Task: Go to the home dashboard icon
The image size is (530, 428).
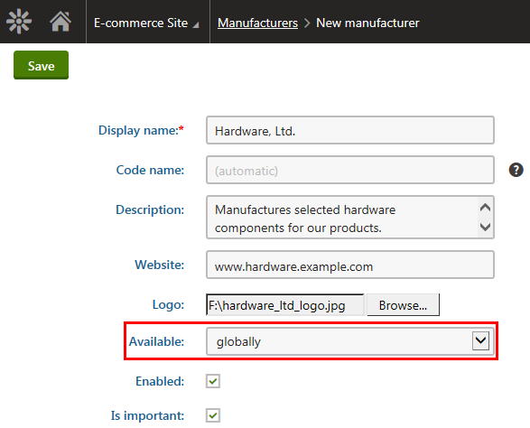Action: 60,22
